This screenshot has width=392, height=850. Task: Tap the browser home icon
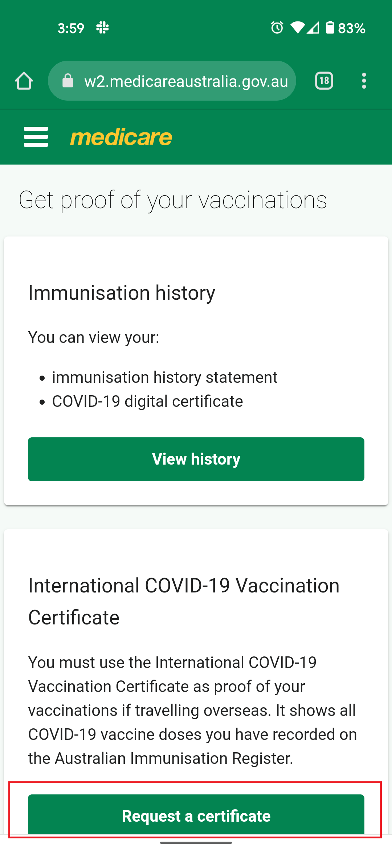coord(24,81)
